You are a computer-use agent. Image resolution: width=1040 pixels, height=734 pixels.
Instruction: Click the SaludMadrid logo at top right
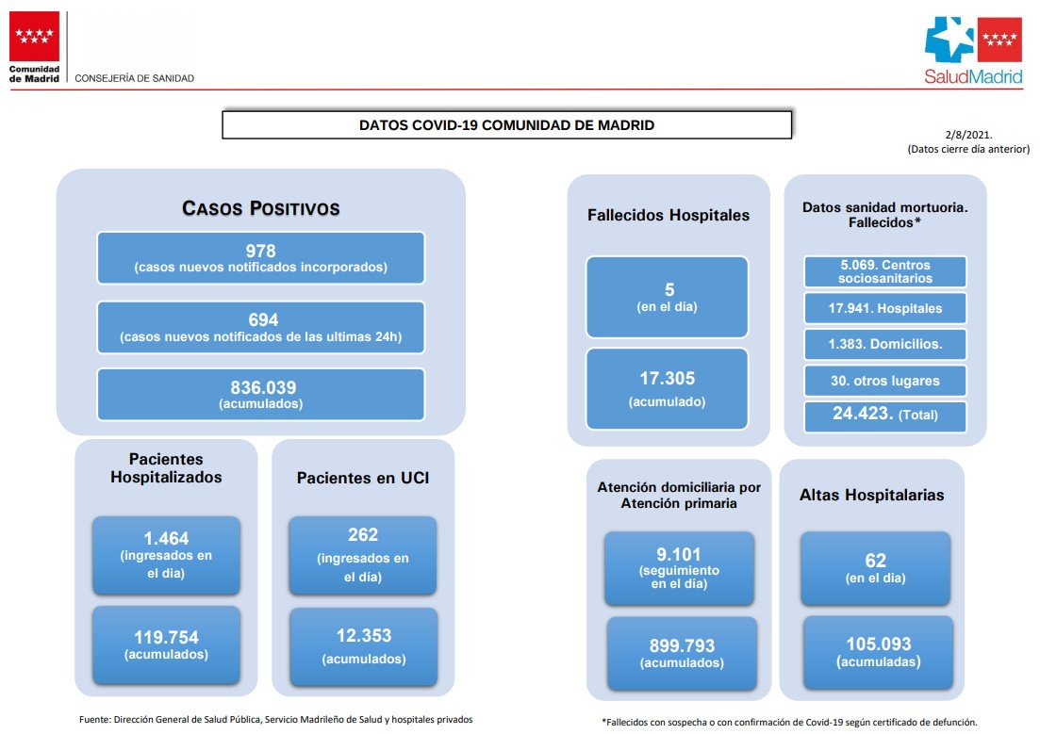coord(973,51)
